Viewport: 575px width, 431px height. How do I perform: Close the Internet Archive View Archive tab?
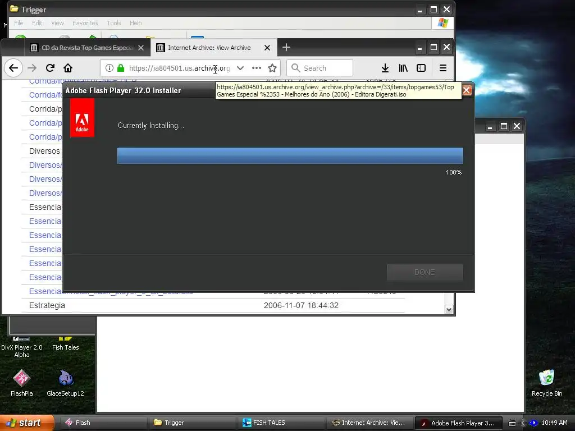click(x=267, y=48)
